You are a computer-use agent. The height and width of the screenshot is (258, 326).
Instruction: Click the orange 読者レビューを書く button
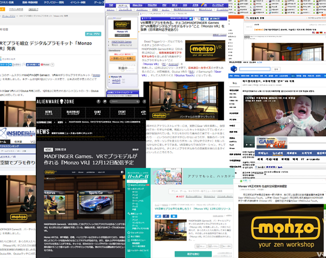tap(123, 59)
